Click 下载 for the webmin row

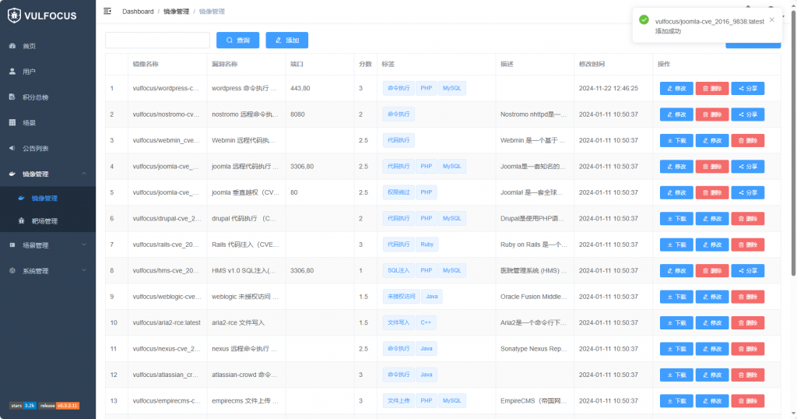[676, 140]
